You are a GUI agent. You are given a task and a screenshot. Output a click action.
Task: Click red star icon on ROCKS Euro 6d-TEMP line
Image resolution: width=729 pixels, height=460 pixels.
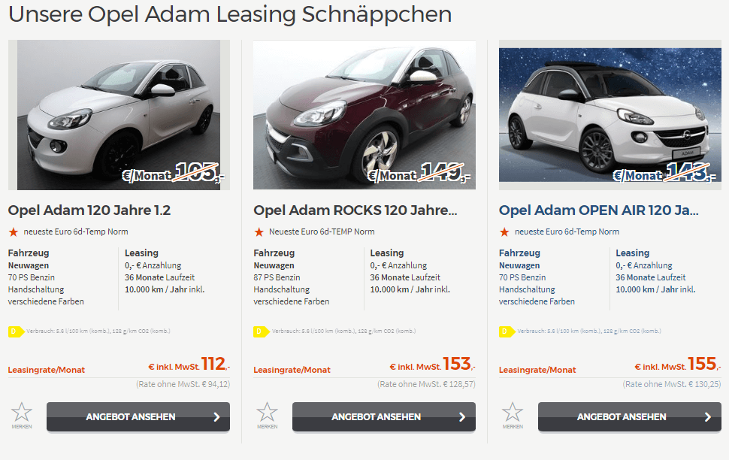pyautogui.click(x=259, y=232)
